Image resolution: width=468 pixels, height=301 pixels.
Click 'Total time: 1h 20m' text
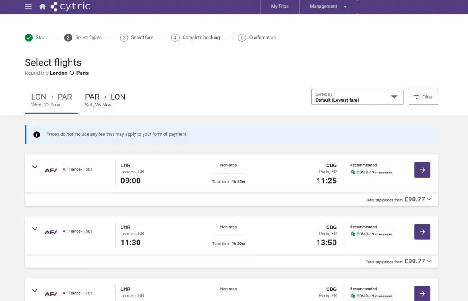tap(229, 244)
